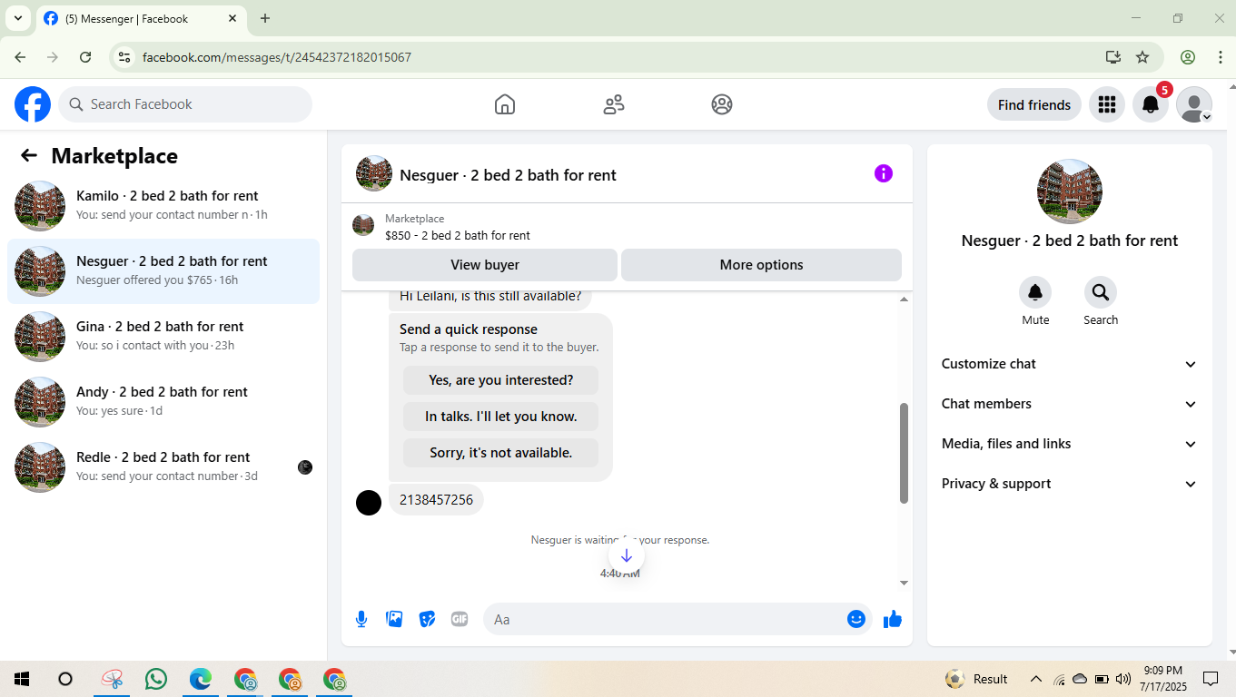Open the emoji picker in message box
1236x697 pixels.
[x=856, y=619]
